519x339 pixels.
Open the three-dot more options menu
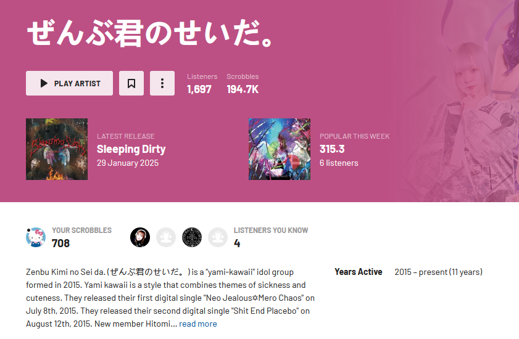tap(162, 83)
